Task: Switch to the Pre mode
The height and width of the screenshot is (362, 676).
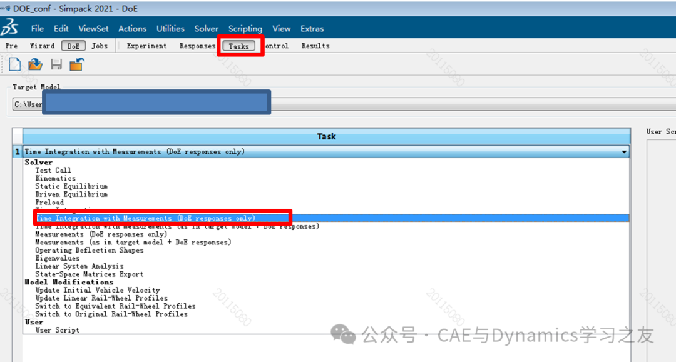Action: pos(12,46)
